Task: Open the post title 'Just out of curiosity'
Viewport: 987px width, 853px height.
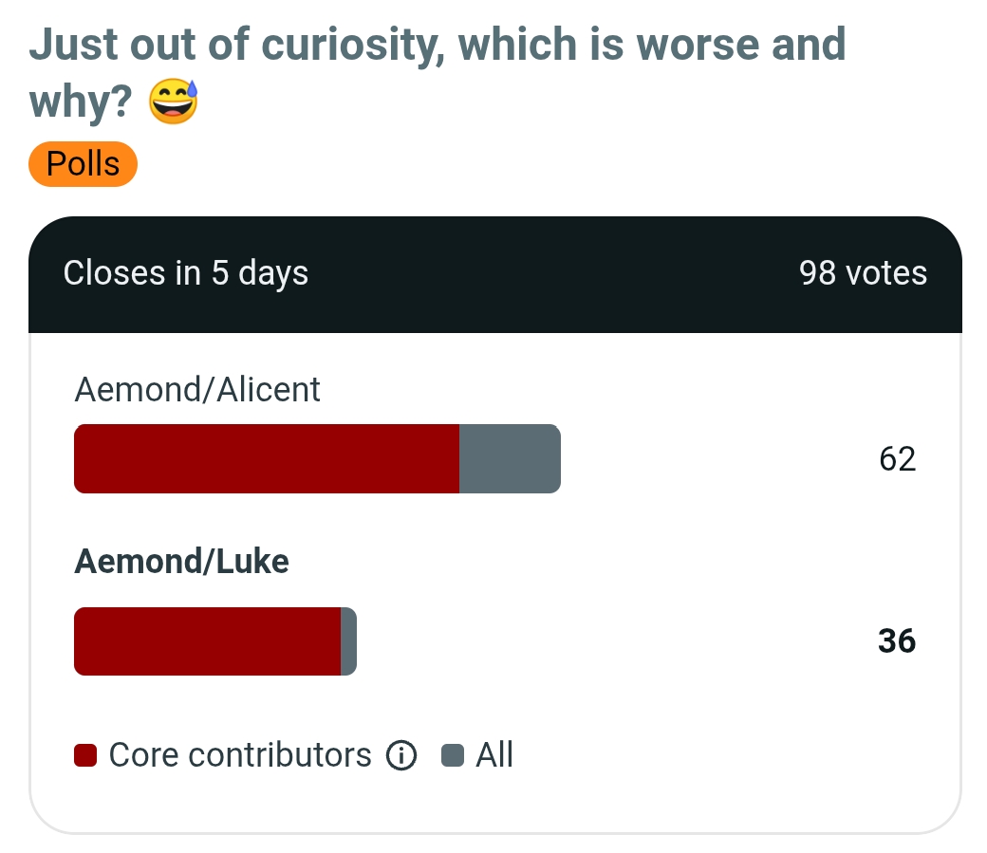Action: click(438, 72)
